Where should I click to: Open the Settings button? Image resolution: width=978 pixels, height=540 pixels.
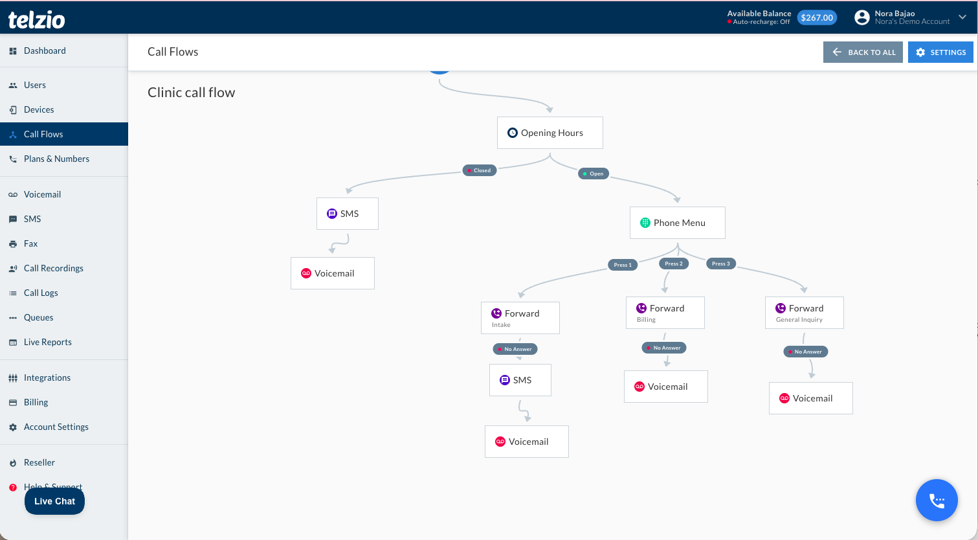click(940, 52)
